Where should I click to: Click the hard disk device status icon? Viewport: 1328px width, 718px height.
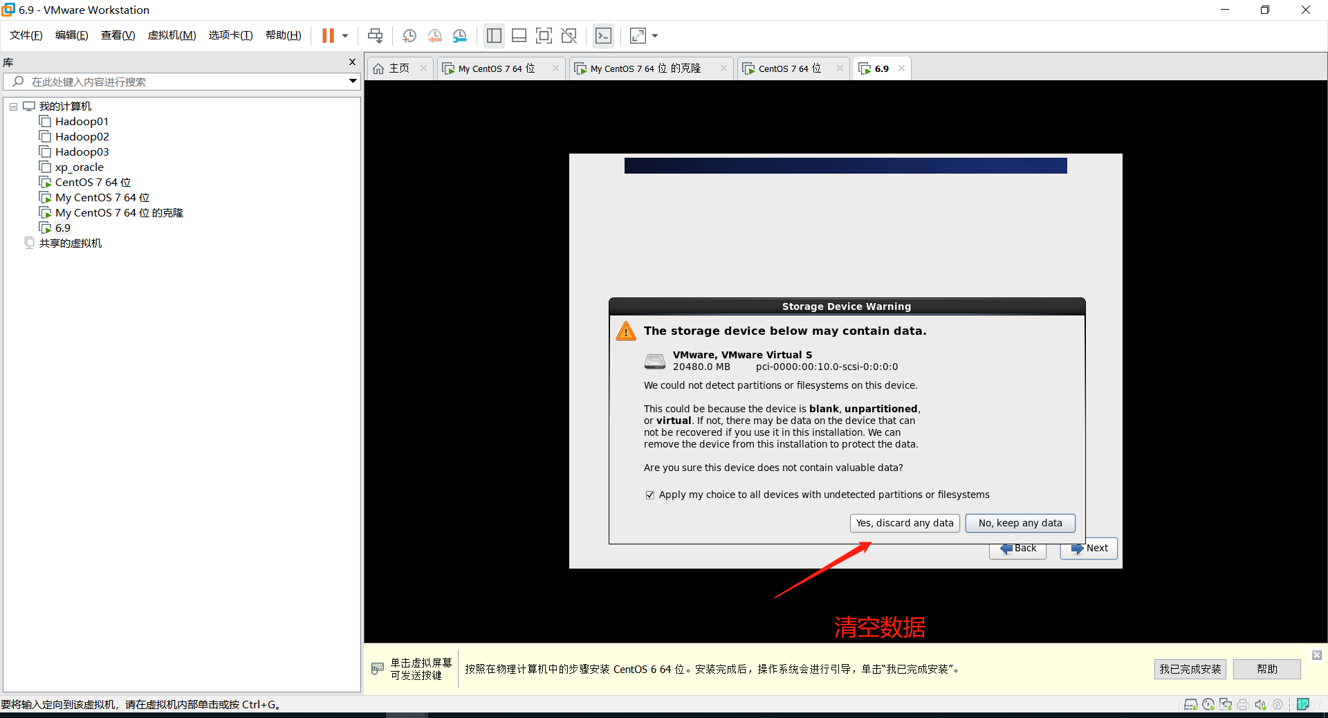[x=1191, y=705]
